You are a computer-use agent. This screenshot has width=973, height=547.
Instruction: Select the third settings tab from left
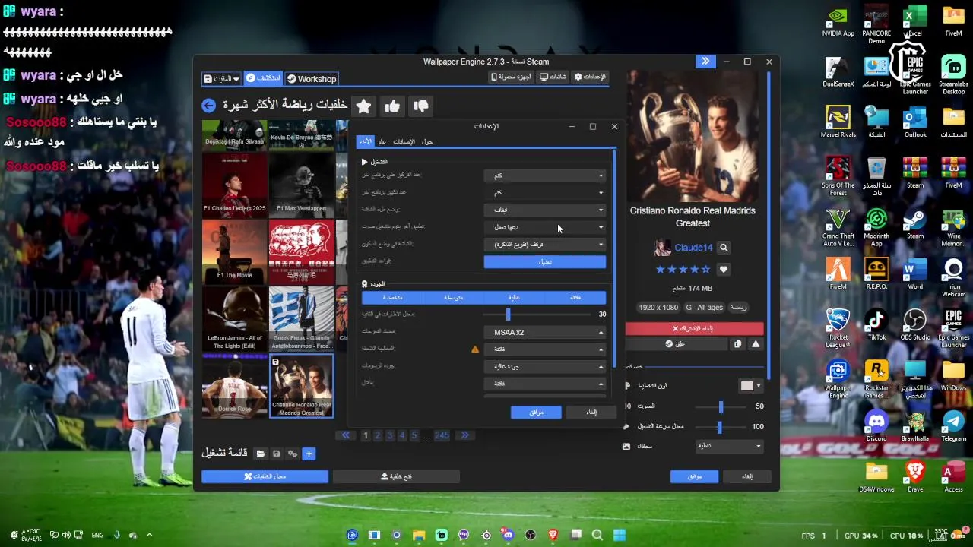404,142
